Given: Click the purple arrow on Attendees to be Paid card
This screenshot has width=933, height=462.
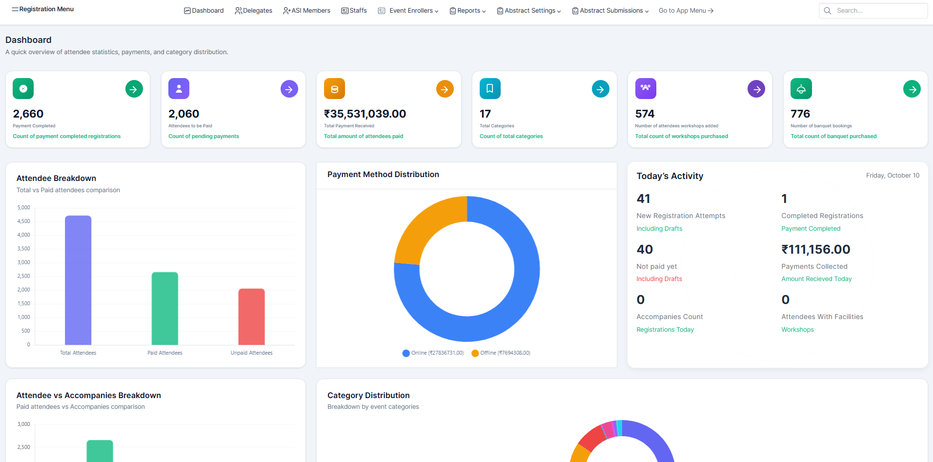Looking at the screenshot, I should click(x=289, y=89).
